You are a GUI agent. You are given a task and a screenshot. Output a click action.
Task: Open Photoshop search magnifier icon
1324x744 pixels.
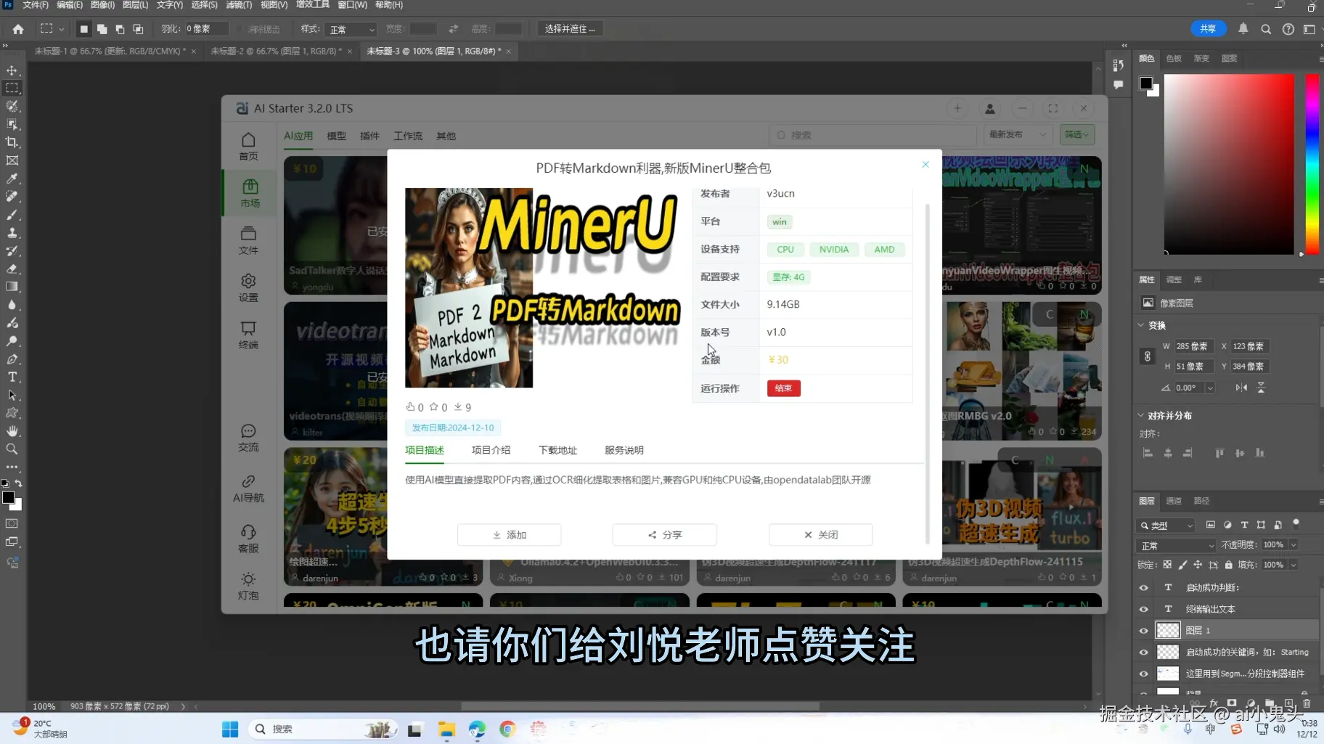click(x=1266, y=29)
